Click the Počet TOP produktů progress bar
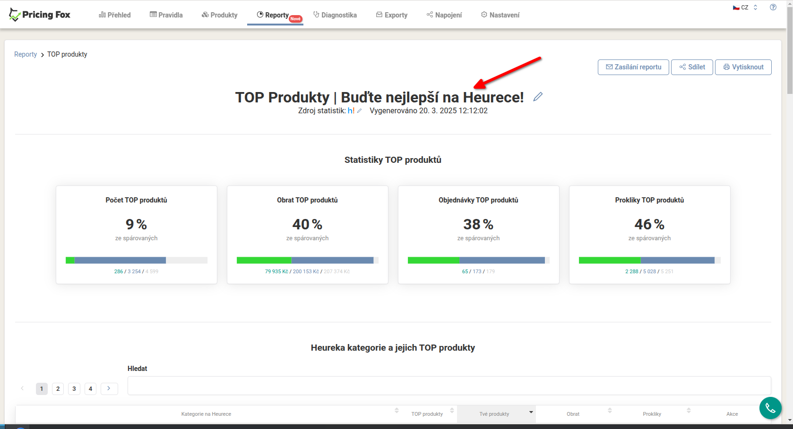Screen dimensions: 793x429 137,260
